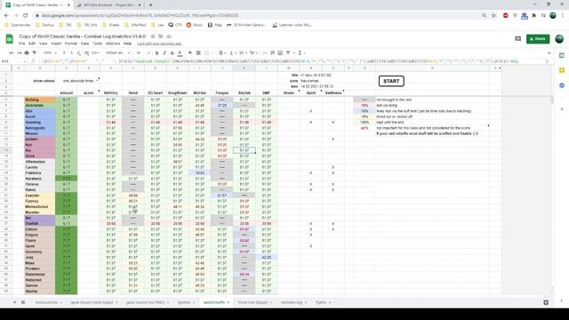Open the vertical align dropdown
Screen dimensions: 569x320
click(x=232, y=53)
